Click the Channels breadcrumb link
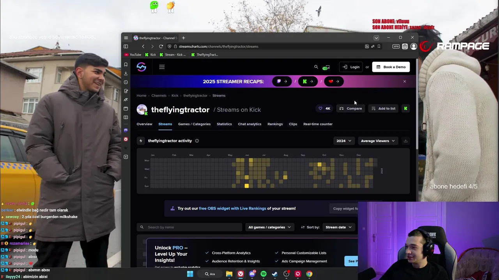The image size is (499, 280). (159, 96)
